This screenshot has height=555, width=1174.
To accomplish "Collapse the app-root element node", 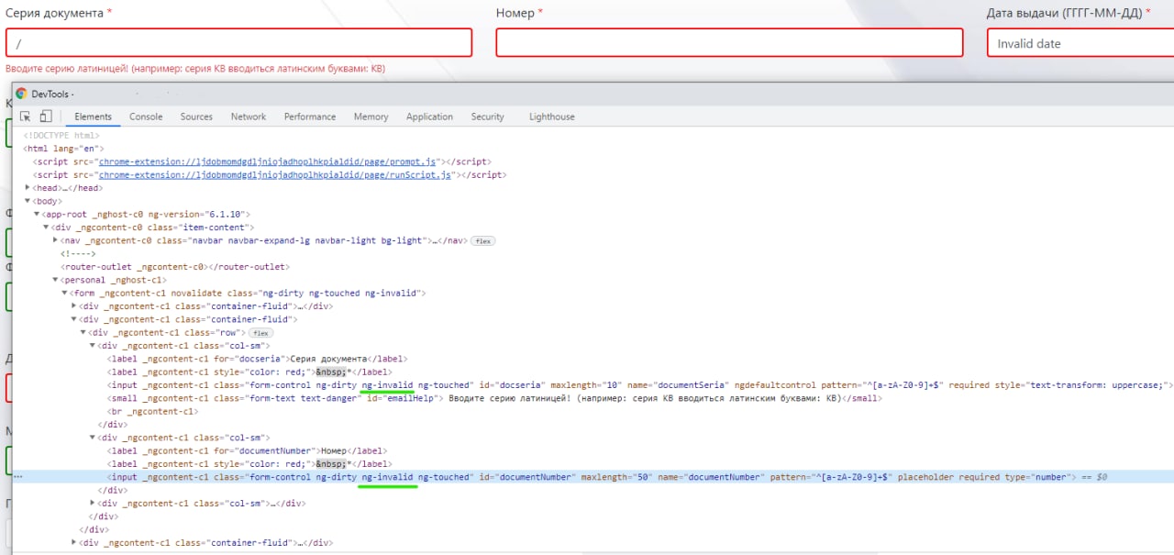I will click(x=37, y=214).
